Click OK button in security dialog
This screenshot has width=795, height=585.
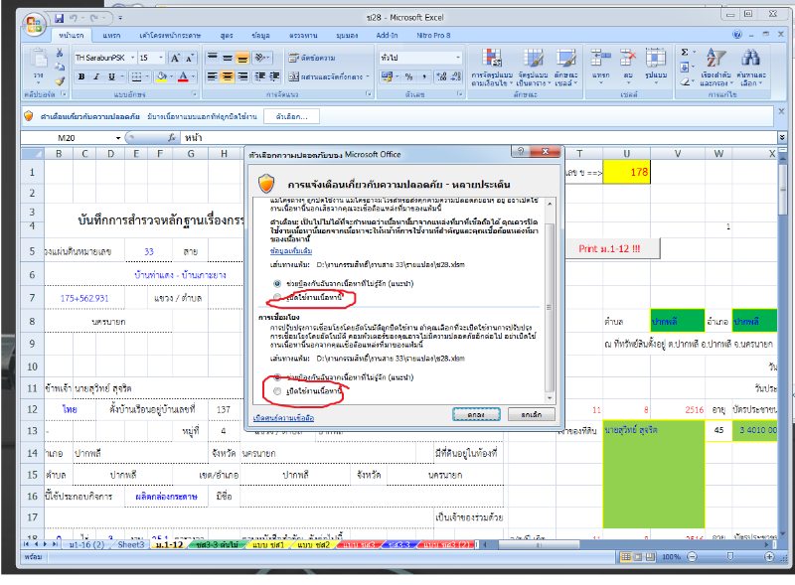click(x=475, y=413)
